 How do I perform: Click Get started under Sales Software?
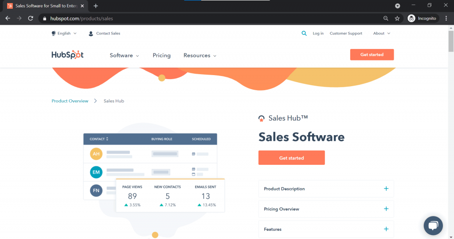pyautogui.click(x=292, y=158)
